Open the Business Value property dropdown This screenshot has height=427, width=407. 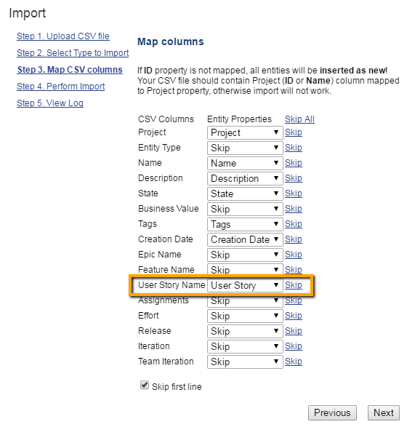(x=245, y=209)
